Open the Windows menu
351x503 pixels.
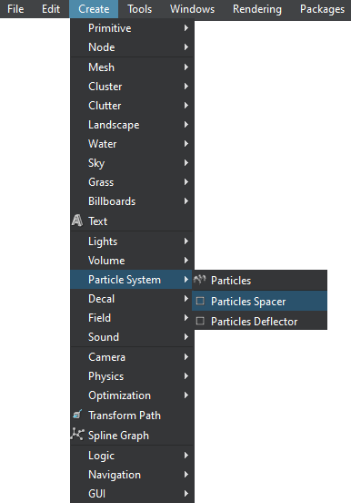pos(192,9)
